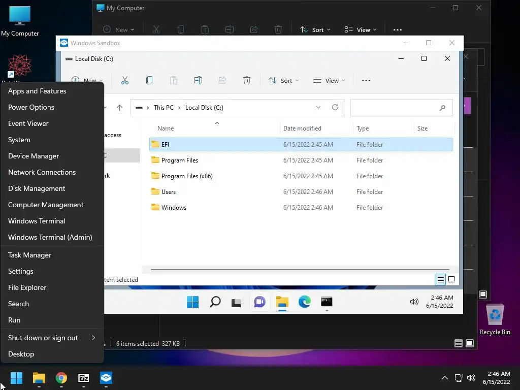520x390 pixels.
Task: Go up one folder level arrow
Action: (120, 108)
